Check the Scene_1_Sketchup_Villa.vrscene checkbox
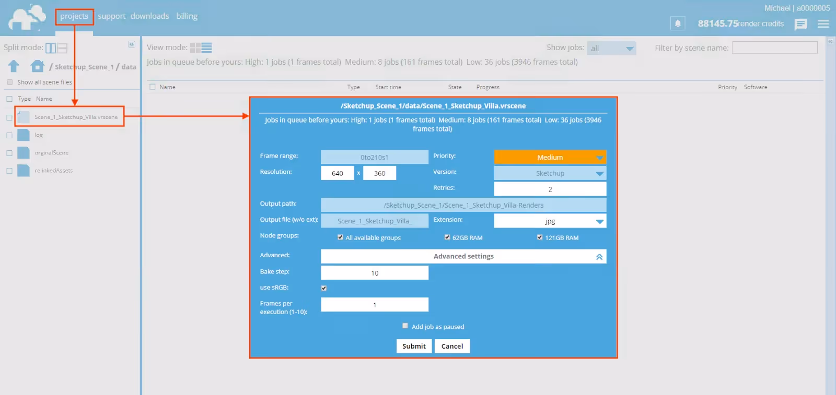836x395 pixels. coord(9,117)
